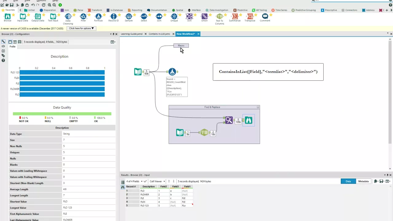
Task: Select the Sample tool
Action: pyautogui.click(x=129, y=17)
